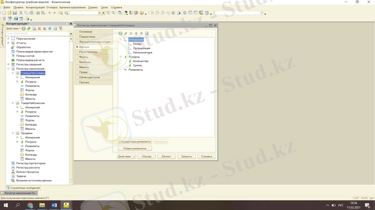
Task: Select Склад dimension in register tree
Action: click(137, 44)
